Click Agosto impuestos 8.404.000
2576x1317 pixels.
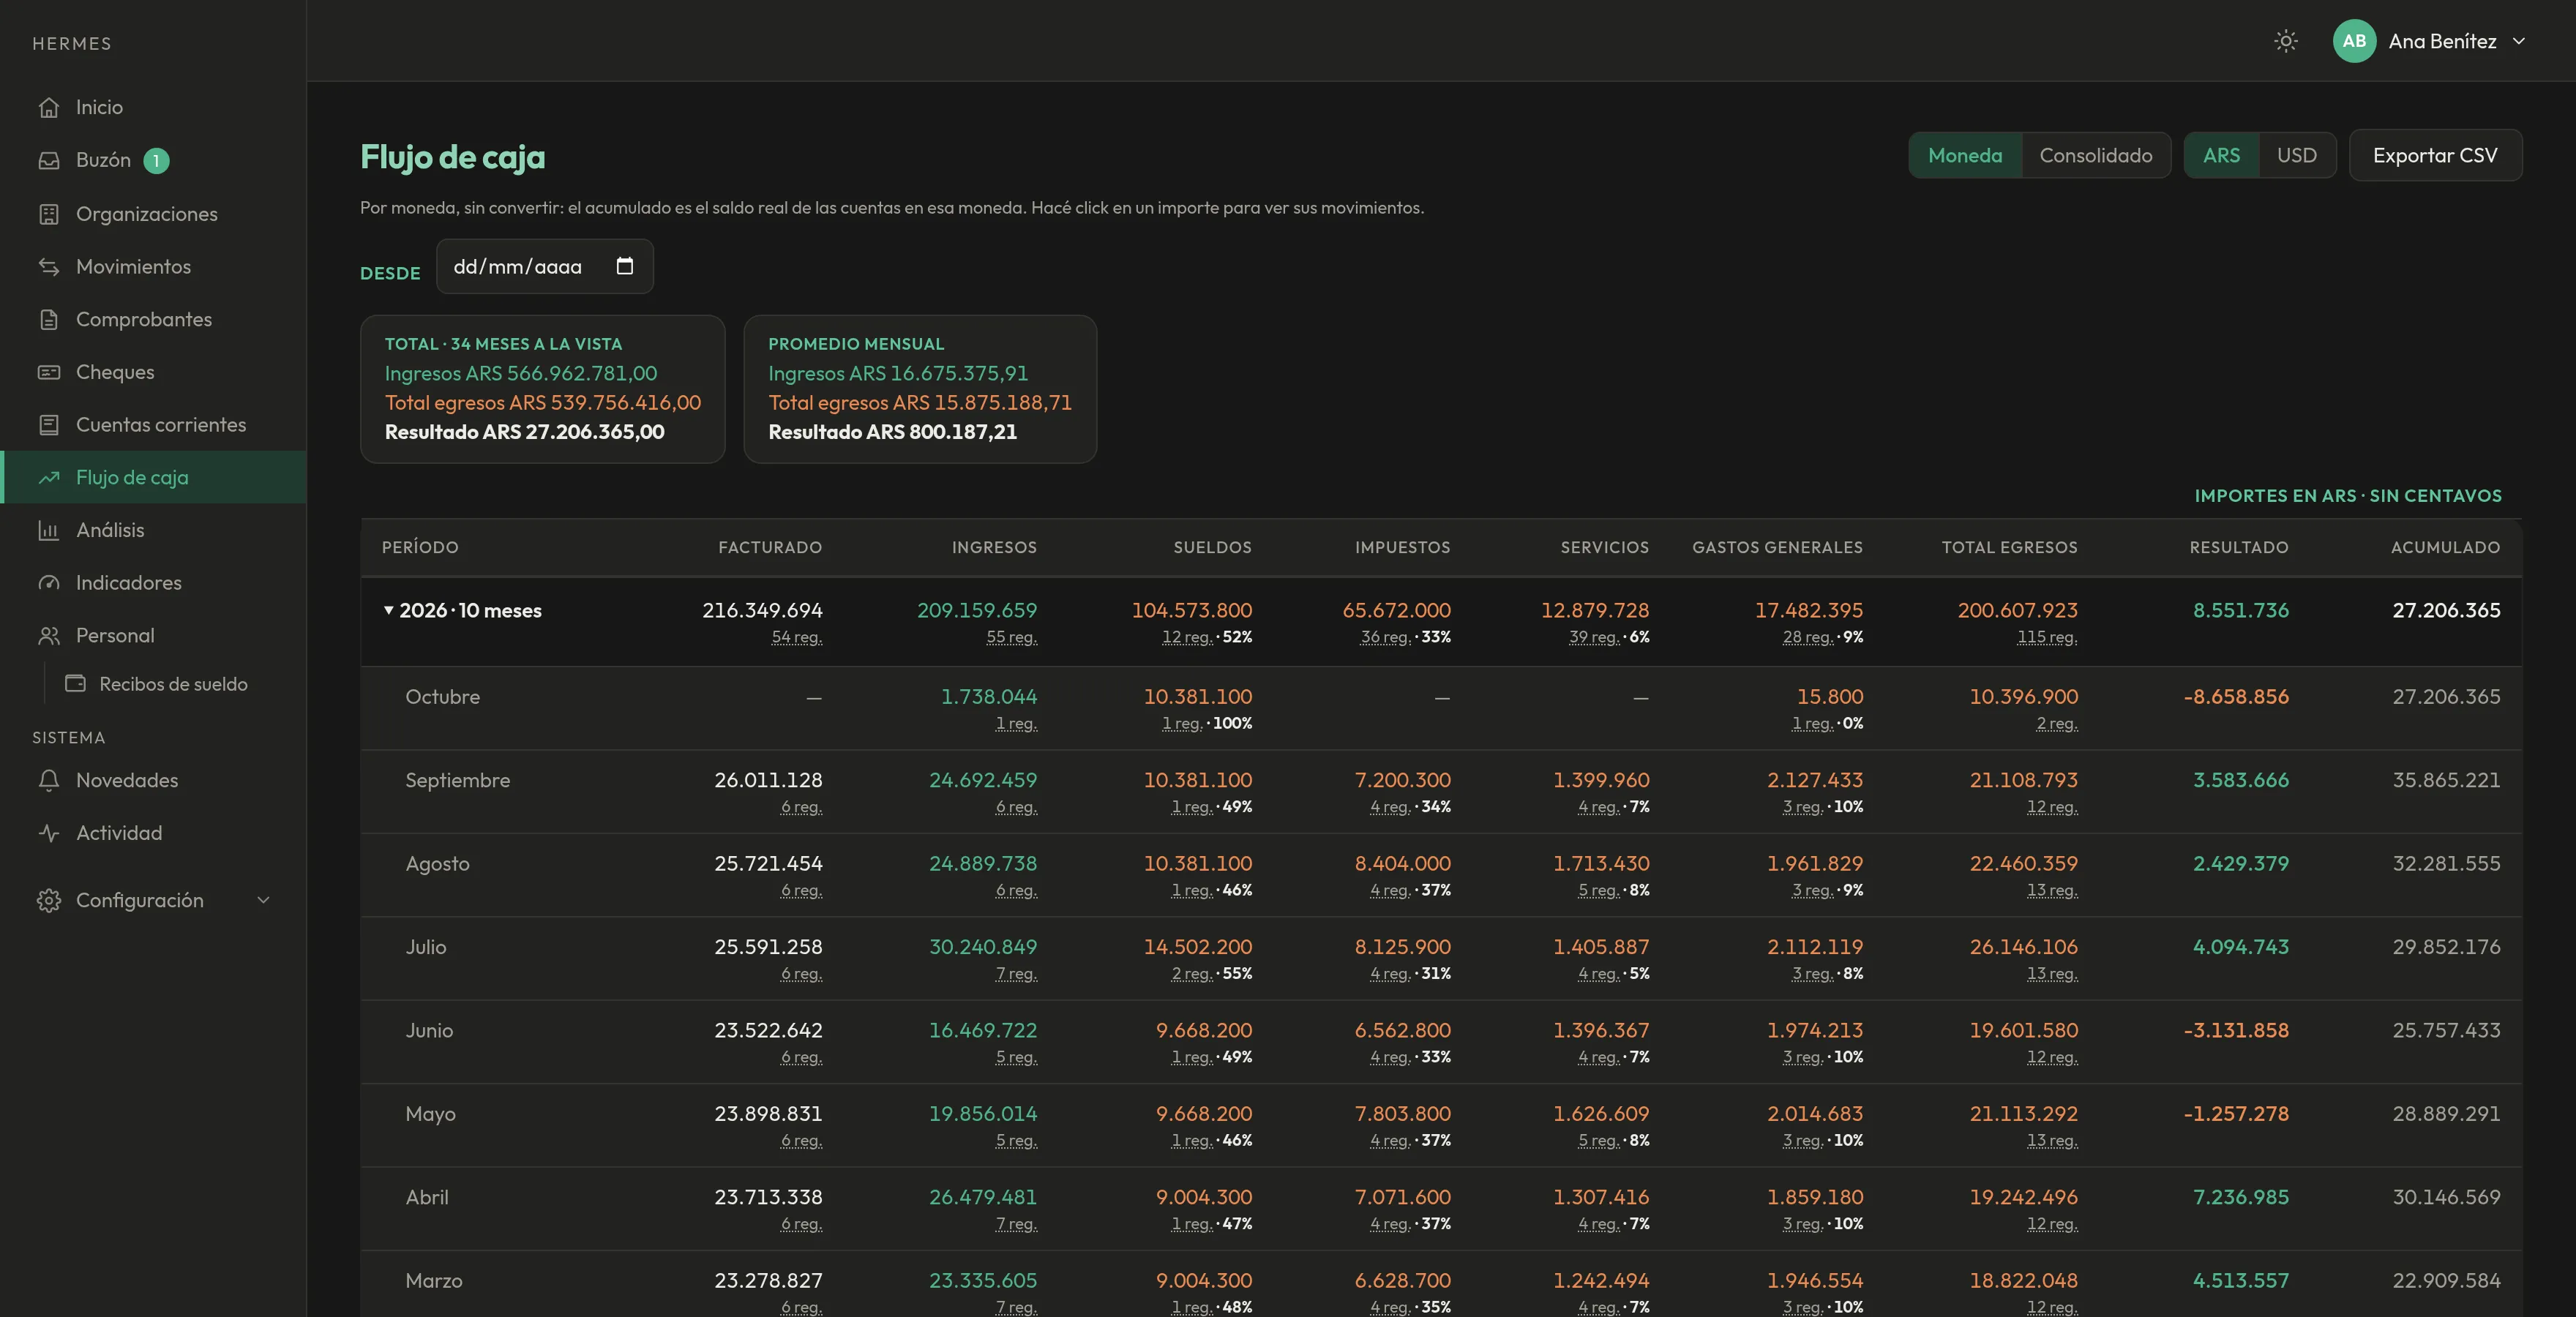click(1402, 863)
